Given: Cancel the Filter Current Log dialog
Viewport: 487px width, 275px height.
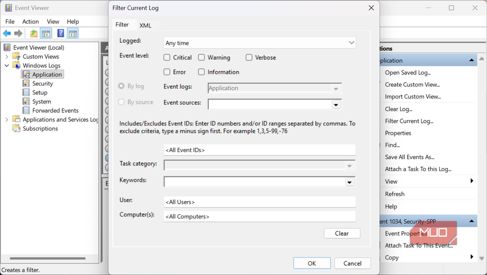Looking at the screenshot, I should 353,263.
